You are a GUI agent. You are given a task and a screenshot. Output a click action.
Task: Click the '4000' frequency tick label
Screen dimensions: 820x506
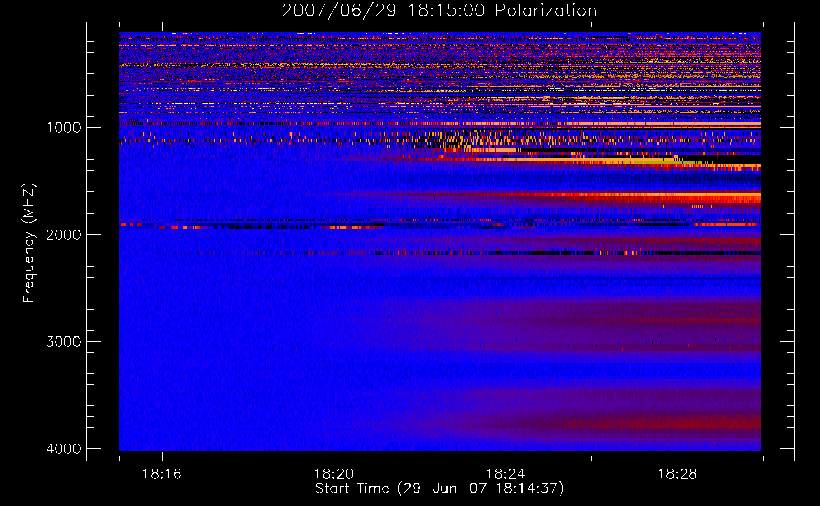63,448
